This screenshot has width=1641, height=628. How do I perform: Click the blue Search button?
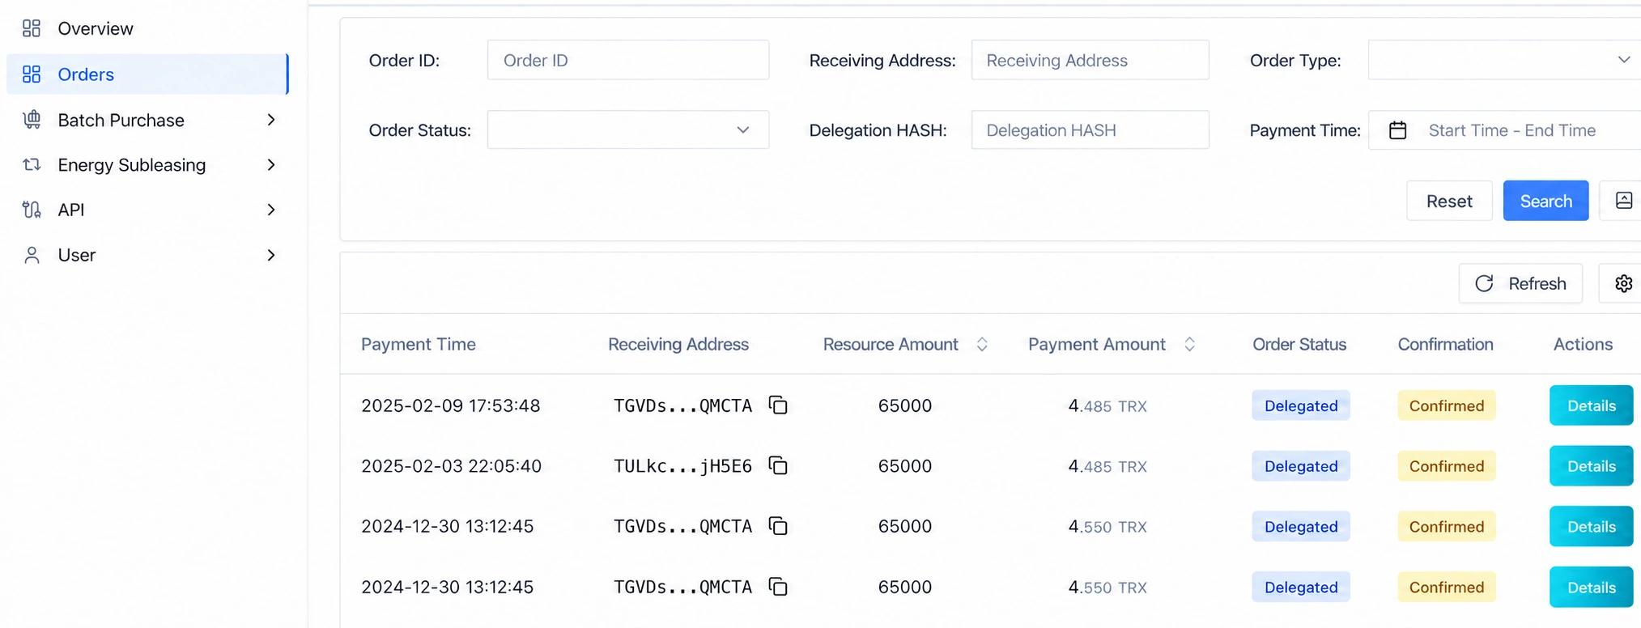coord(1545,201)
